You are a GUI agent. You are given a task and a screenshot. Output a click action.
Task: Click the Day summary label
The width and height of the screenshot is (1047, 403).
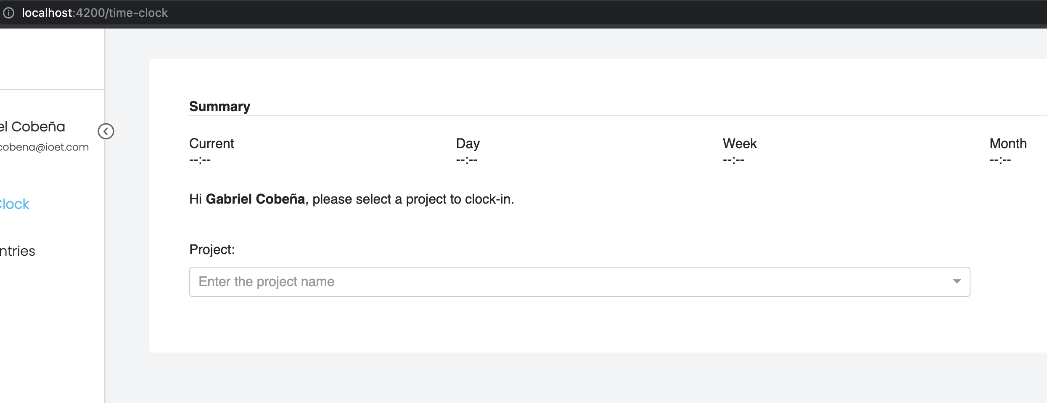(x=468, y=143)
